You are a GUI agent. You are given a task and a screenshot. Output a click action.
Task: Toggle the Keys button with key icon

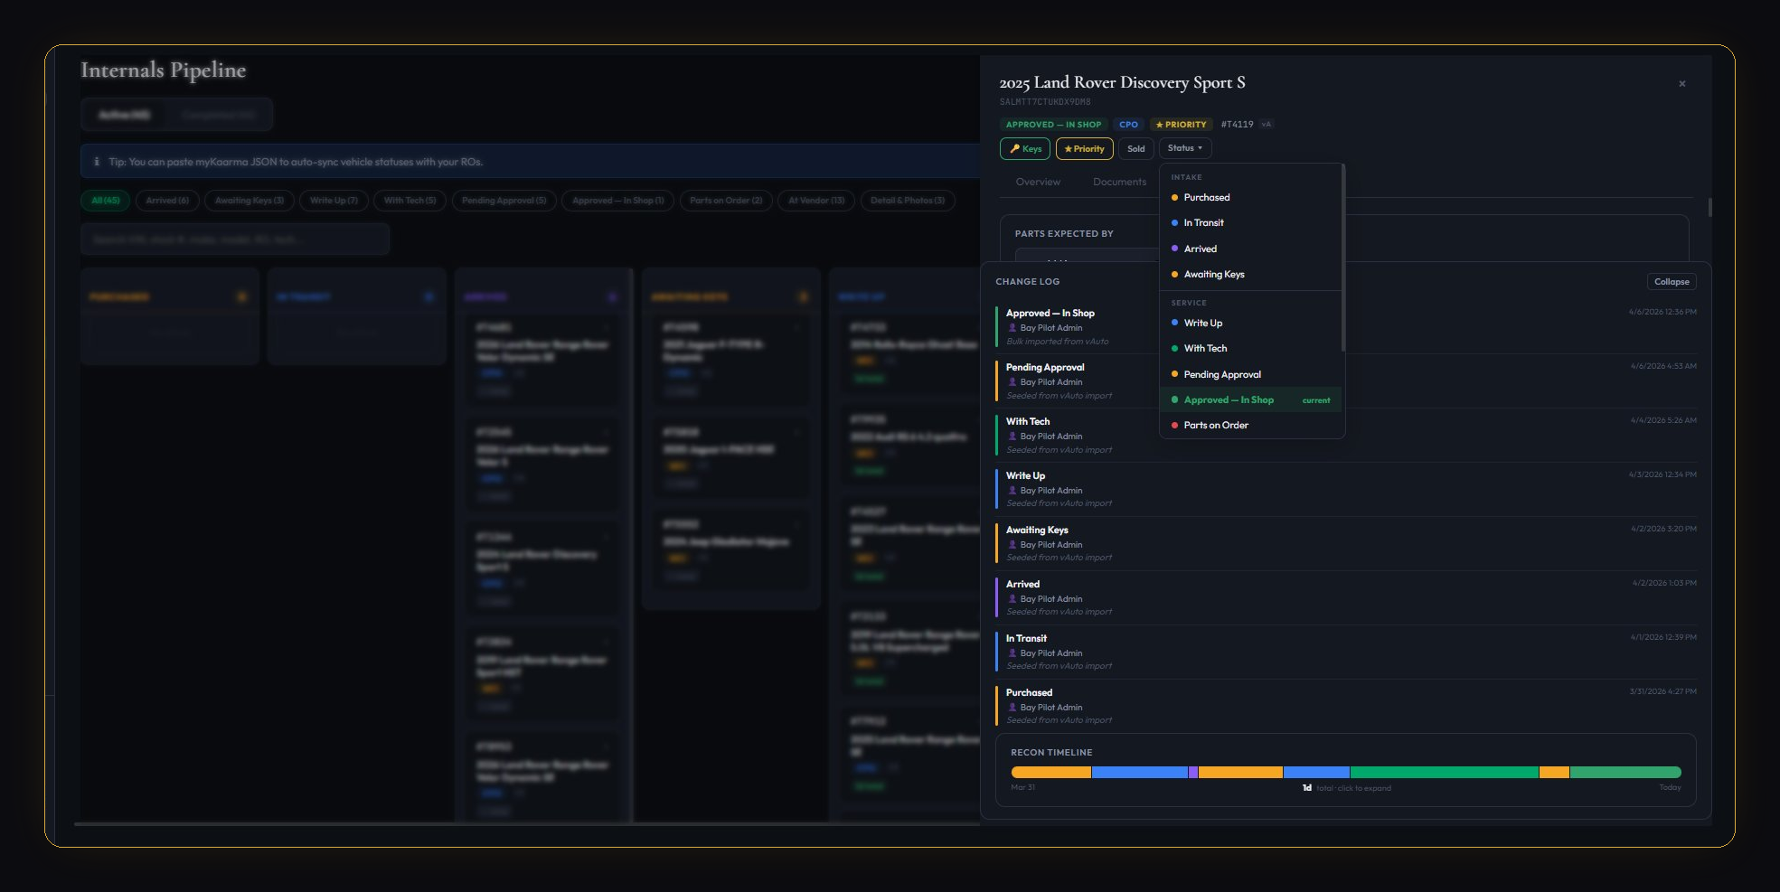(1024, 149)
